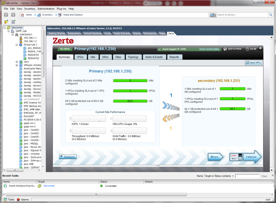Select host 192.168.1.1 warning icon

[21, 38]
